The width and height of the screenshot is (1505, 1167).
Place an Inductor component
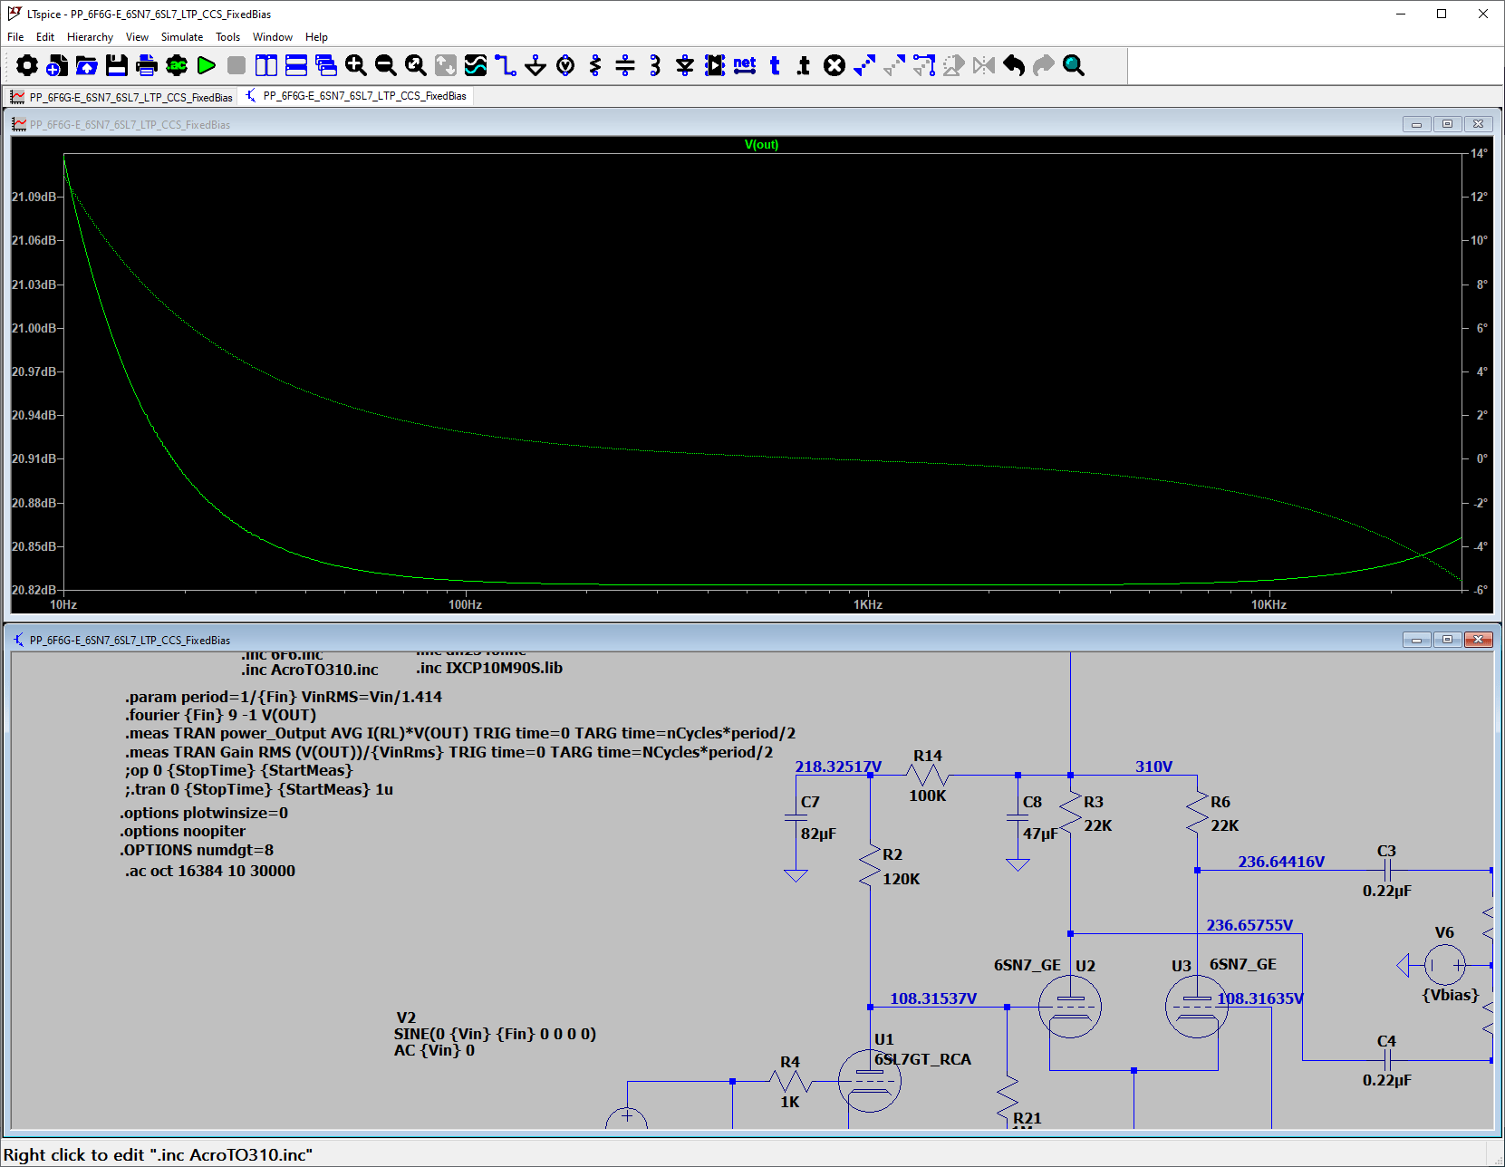tap(655, 65)
